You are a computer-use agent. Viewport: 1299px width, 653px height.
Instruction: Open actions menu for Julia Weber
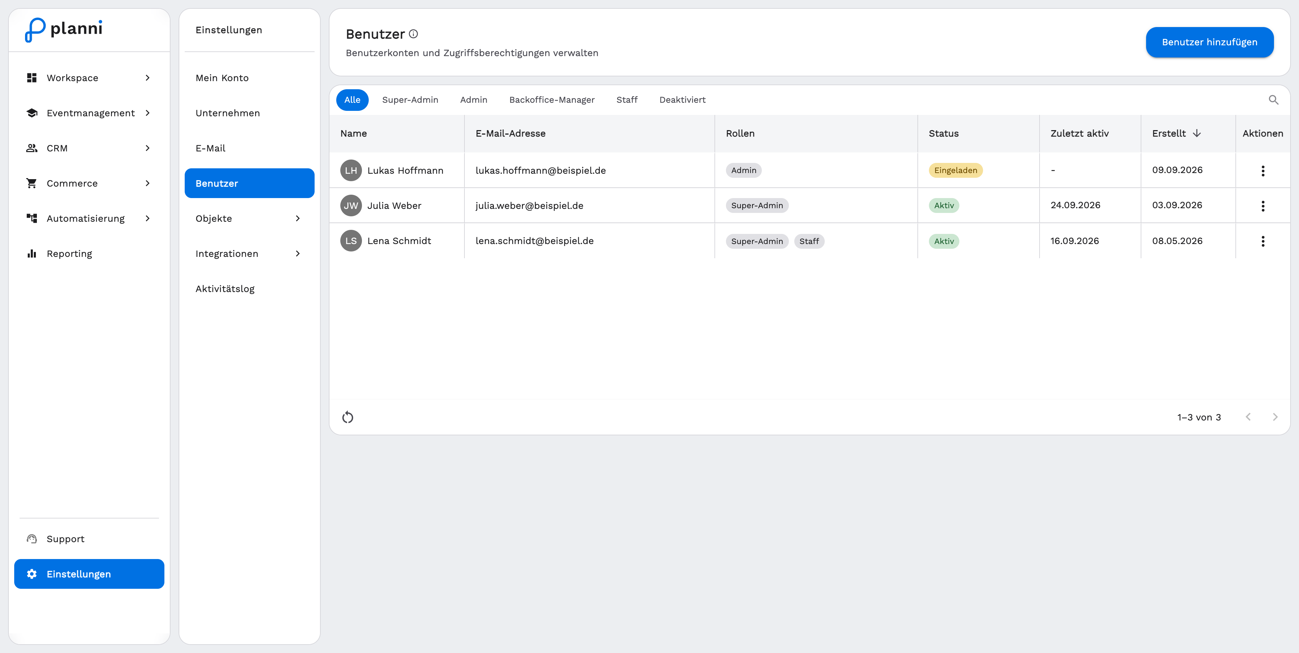(x=1263, y=205)
